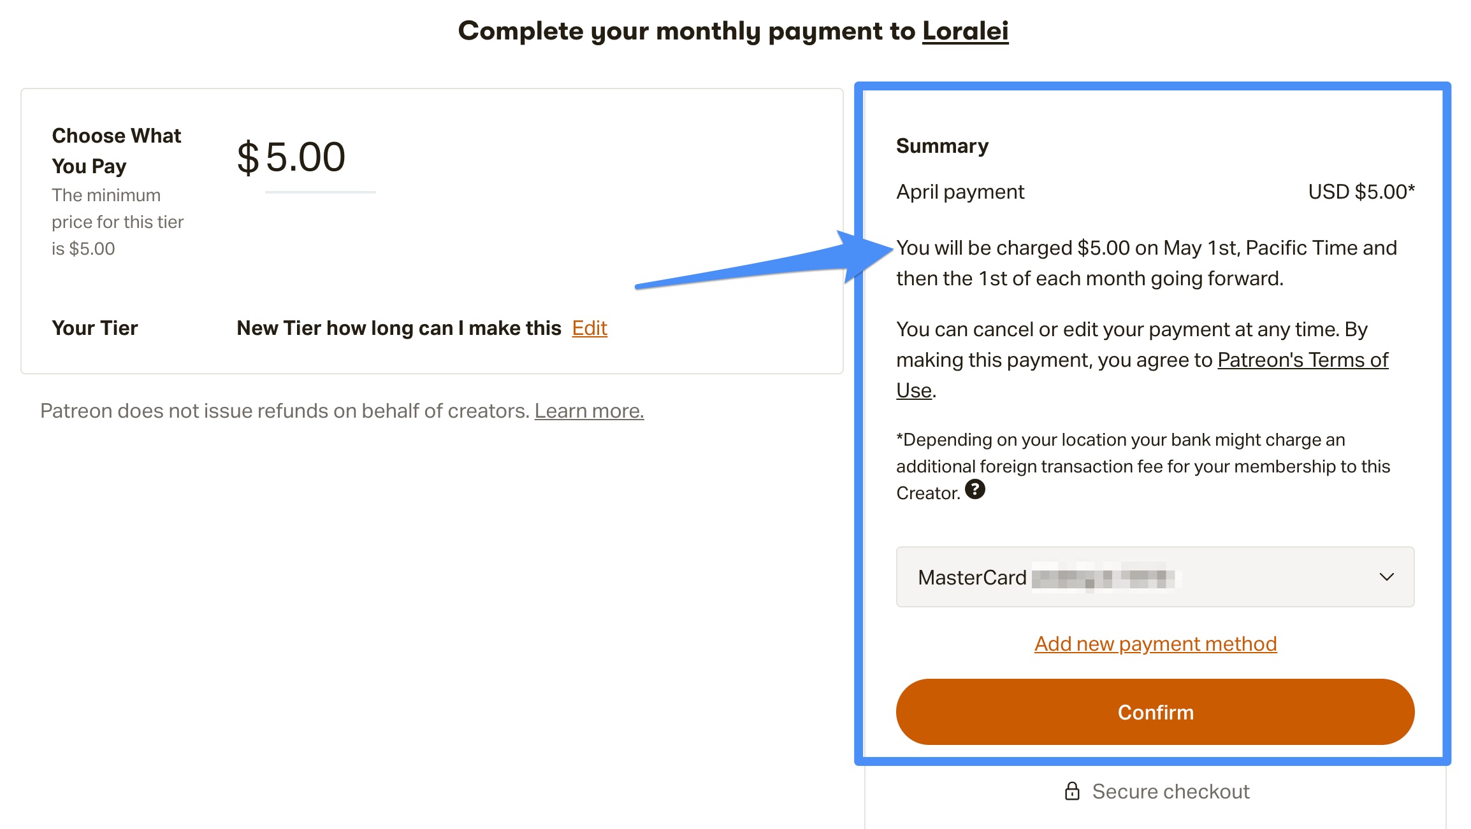Screen dimensions: 1471x829
Task: Click the Choose What You Pay heading
Action: (117, 151)
